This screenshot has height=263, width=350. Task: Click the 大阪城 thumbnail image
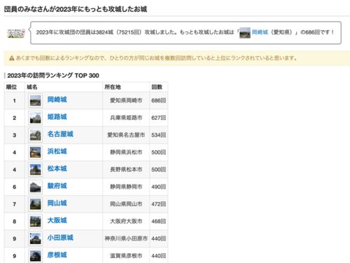pos(36,222)
